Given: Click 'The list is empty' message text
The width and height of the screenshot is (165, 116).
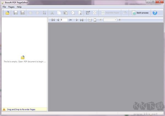Looking at the screenshot, I should tap(25, 62).
